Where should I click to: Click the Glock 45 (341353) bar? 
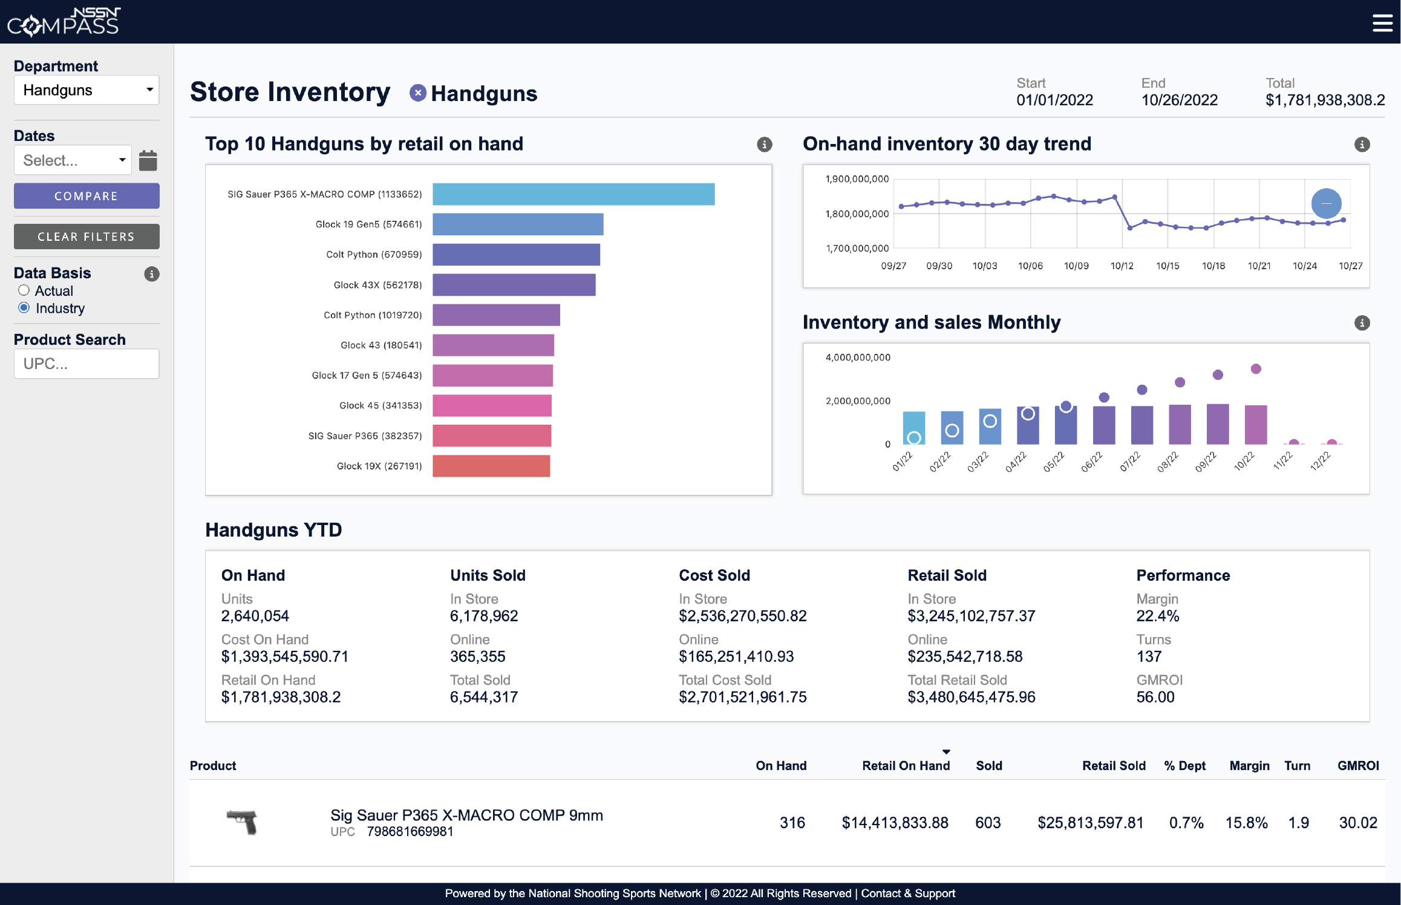pos(492,406)
